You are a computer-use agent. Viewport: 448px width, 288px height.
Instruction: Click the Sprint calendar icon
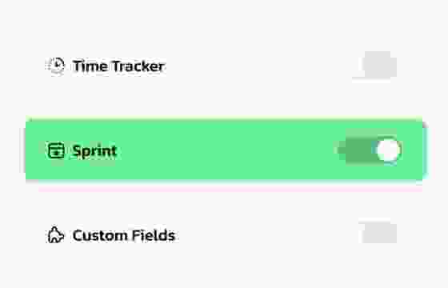tap(56, 150)
